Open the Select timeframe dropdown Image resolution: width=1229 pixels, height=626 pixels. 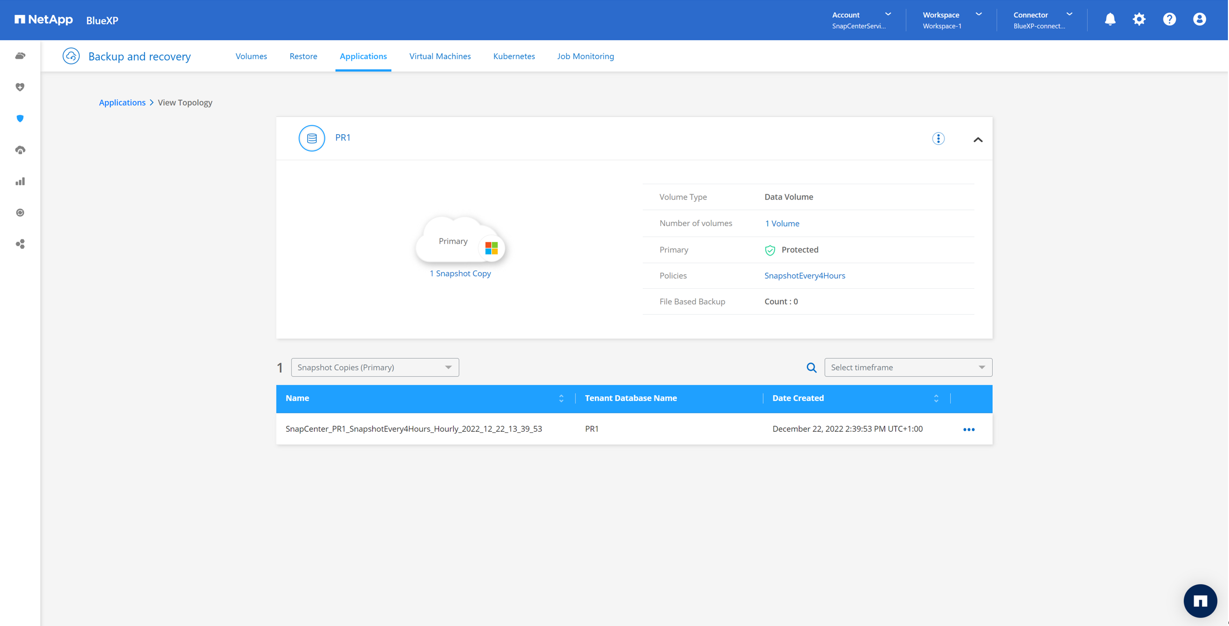[x=908, y=368]
